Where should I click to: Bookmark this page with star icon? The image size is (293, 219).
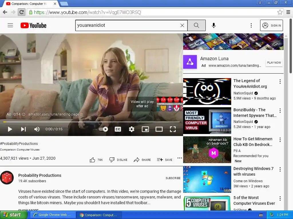pyautogui.click(x=280, y=12)
